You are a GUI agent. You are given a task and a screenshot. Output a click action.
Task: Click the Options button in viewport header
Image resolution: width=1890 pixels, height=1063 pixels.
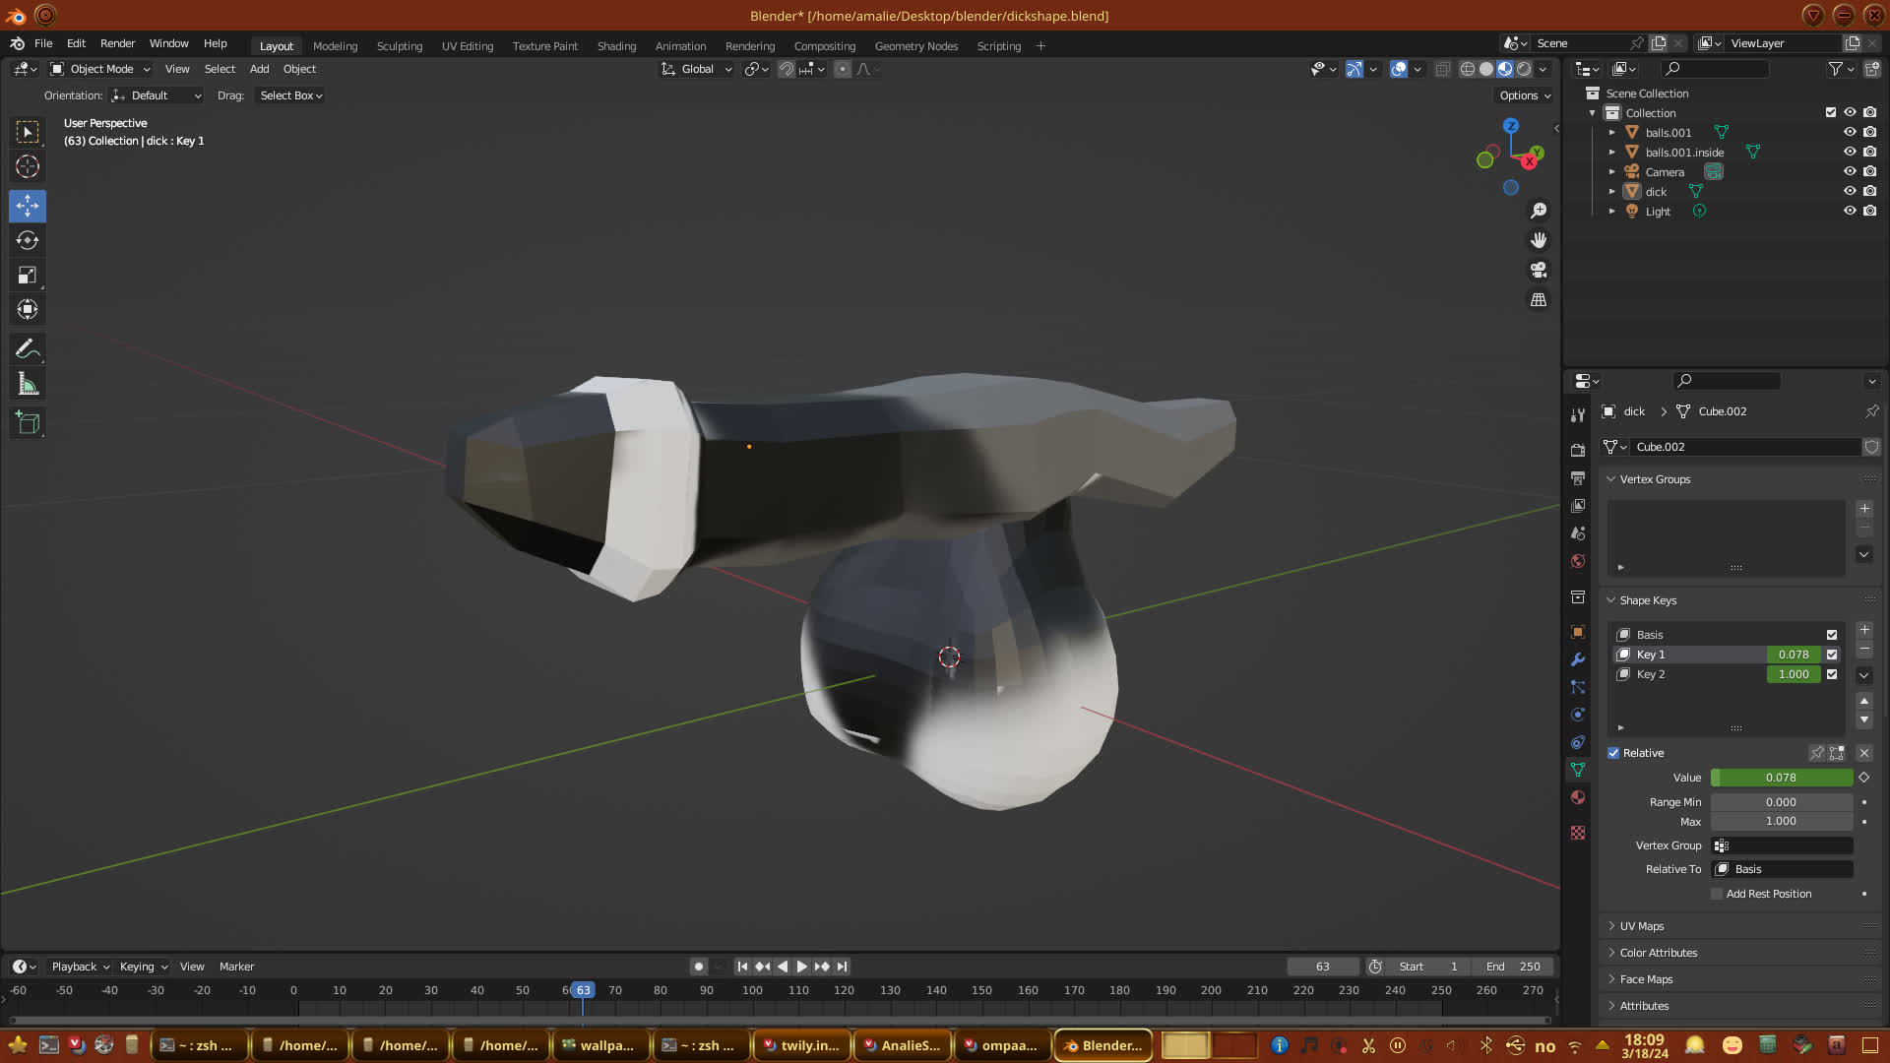(x=1525, y=95)
